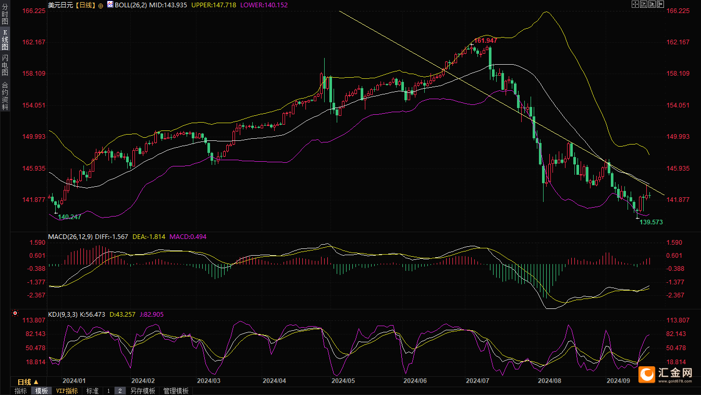The height and width of the screenshot is (395, 701).
Task: Click the red sun marker icon beside KDJ
Action: pos(15,314)
